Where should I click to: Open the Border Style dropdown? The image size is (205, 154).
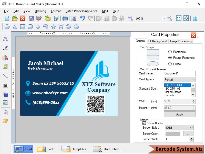pyautogui.click(x=179, y=128)
